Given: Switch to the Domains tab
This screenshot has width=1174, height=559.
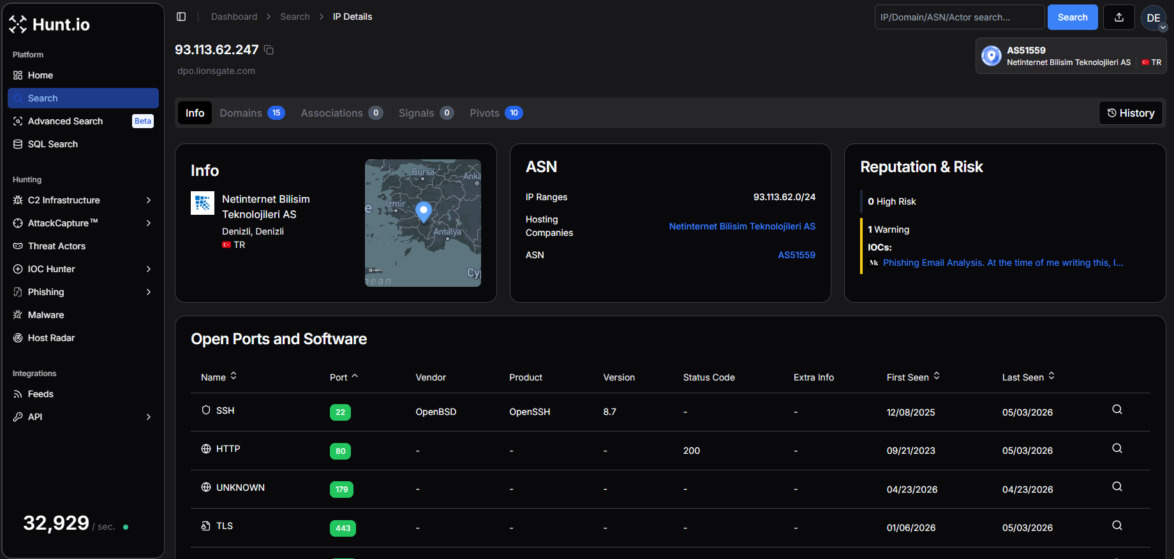Looking at the screenshot, I should pos(252,113).
